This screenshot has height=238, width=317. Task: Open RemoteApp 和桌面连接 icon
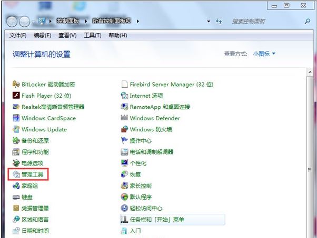[124, 107]
